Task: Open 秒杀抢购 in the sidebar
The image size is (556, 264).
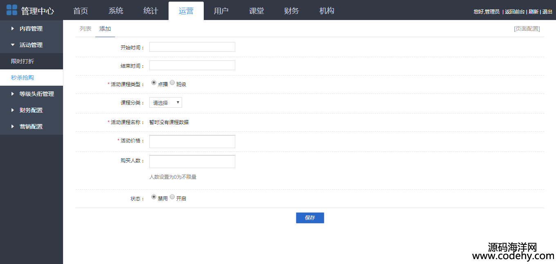Action: click(32, 78)
